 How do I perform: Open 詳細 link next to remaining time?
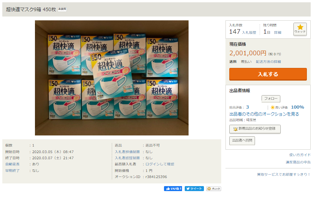[x=278, y=33]
